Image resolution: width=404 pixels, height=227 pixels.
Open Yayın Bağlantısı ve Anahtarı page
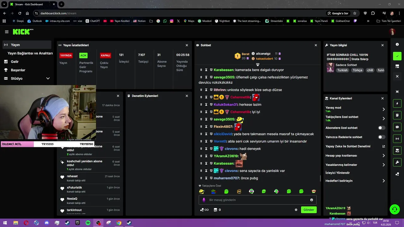[x=30, y=53]
